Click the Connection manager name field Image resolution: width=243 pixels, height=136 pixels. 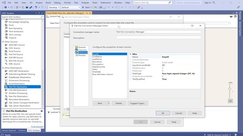point(159,32)
